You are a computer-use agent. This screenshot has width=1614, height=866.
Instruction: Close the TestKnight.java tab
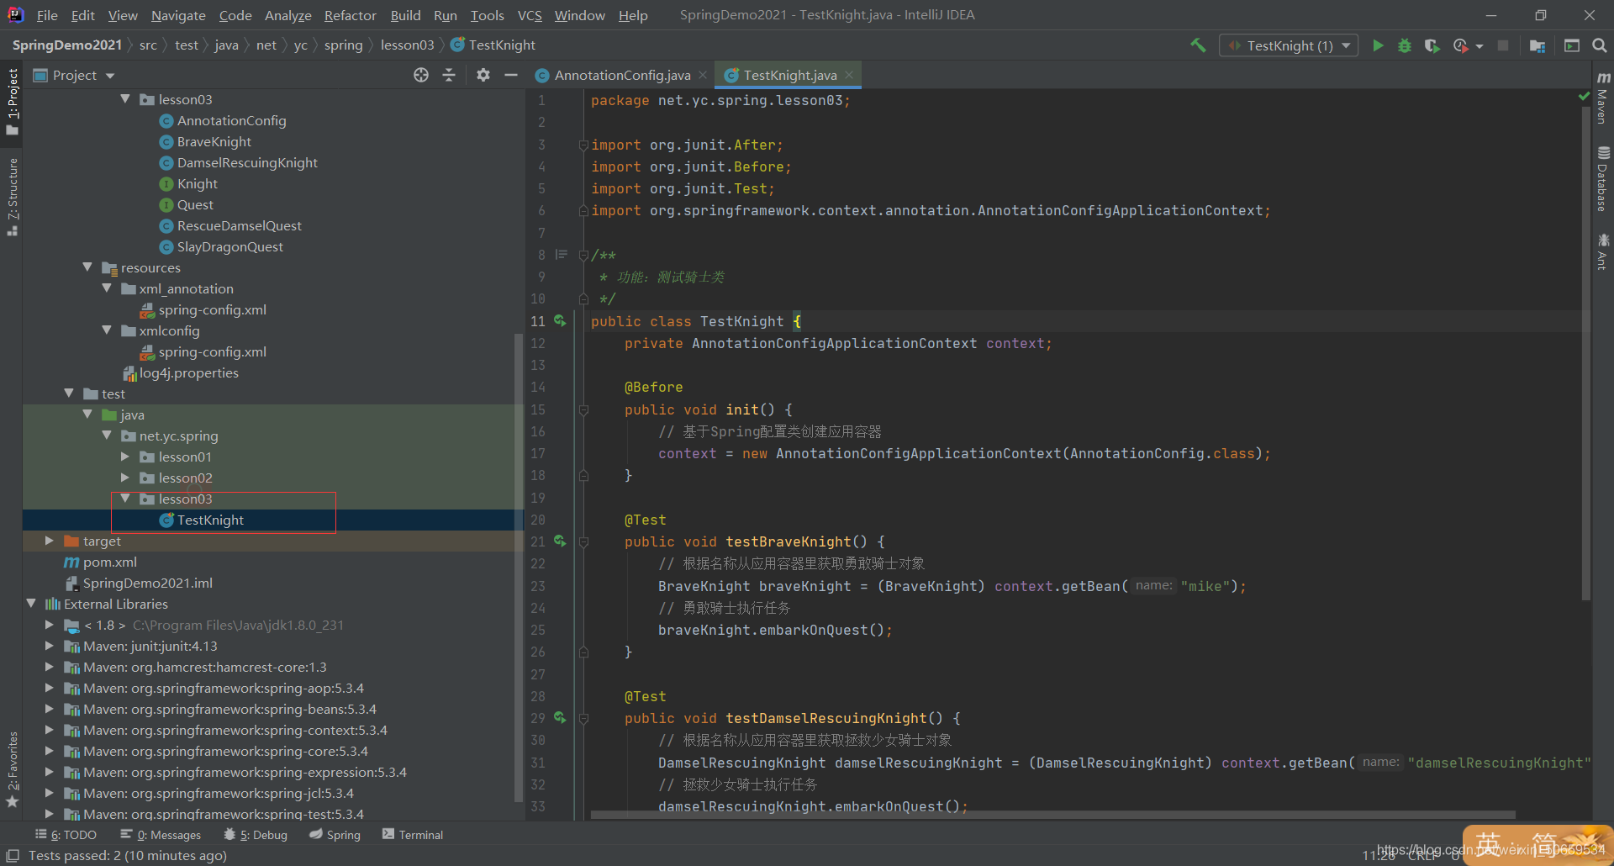pos(849,75)
